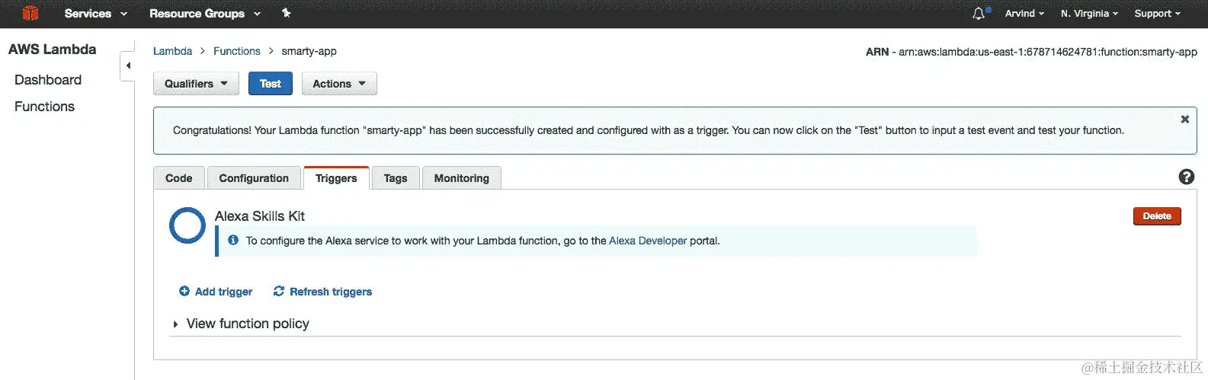Click the help question mark icon
The height and width of the screenshot is (380, 1208).
pyautogui.click(x=1186, y=177)
